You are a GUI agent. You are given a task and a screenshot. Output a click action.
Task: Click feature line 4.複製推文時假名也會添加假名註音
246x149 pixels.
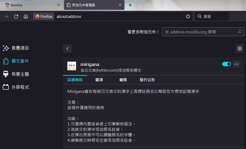(x=101, y=140)
